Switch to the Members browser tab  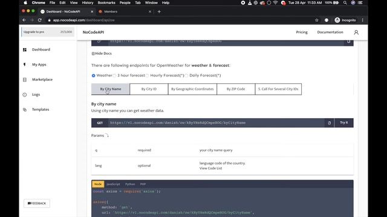tap(111, 11)
